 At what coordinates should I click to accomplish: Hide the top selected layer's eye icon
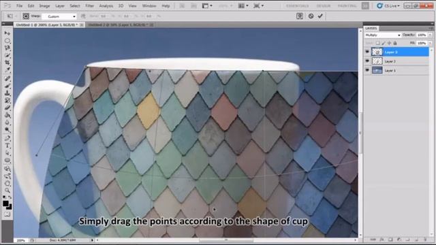pos(367,52)
